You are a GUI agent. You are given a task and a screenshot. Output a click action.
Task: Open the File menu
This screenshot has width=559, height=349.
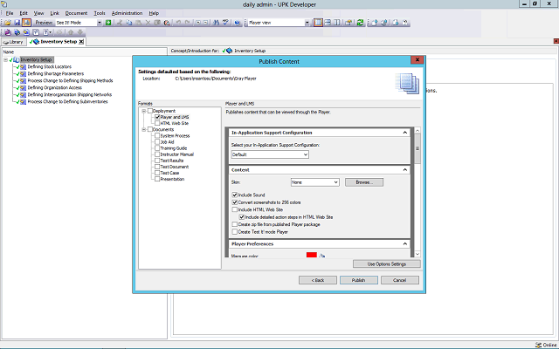[x=10, y=13]
